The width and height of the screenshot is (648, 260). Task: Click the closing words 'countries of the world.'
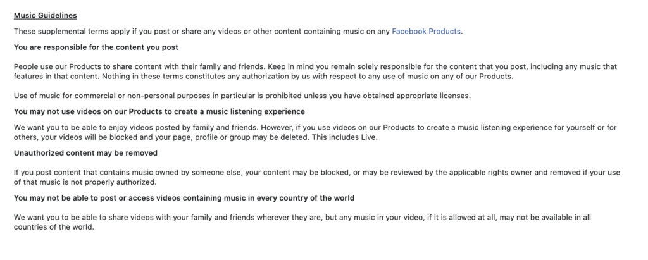click(x=54, y=226)
